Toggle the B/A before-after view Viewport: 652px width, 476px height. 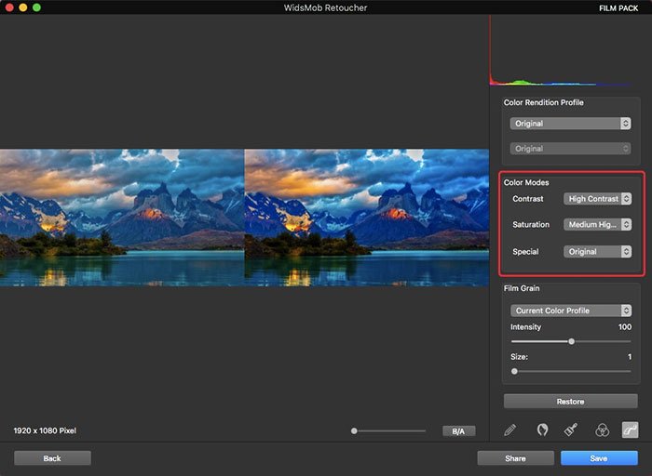coord(458,431)
